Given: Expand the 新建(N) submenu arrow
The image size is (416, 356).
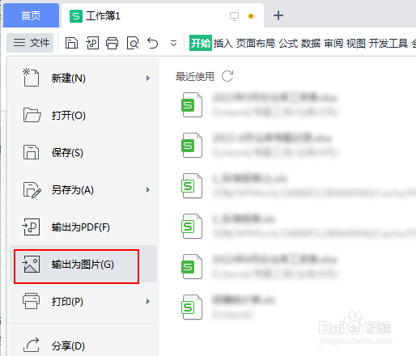Looking at the screenshot, I should click(148, 78).
